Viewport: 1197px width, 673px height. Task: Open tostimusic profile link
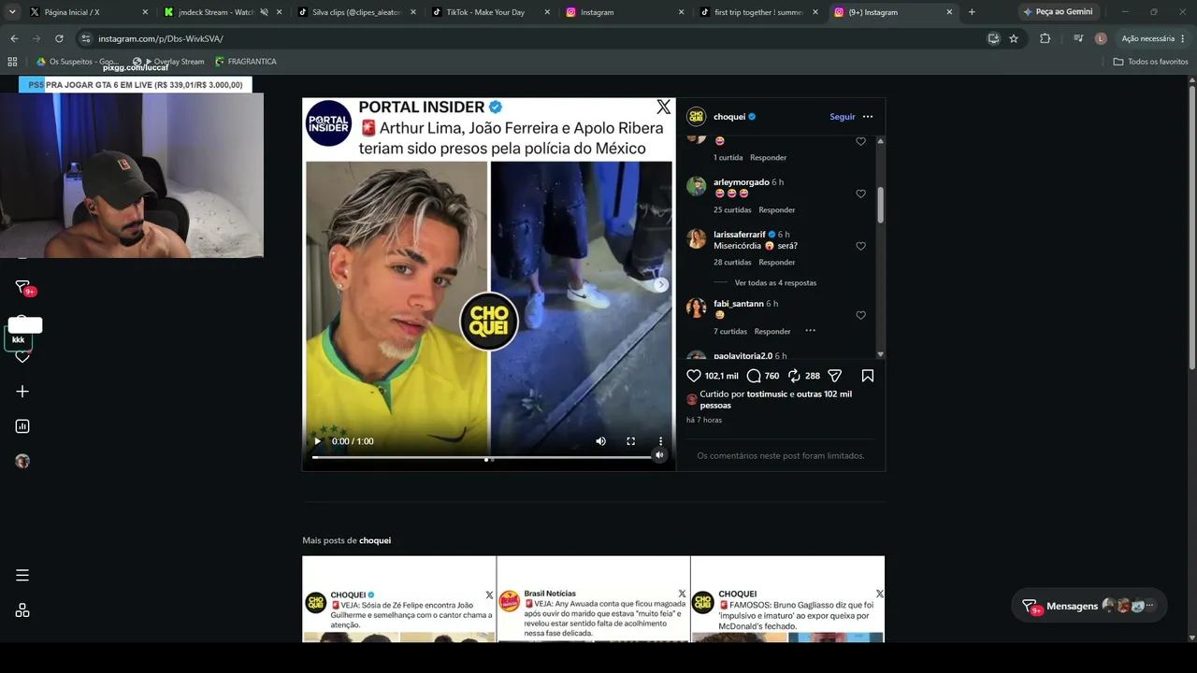(767, 394)
